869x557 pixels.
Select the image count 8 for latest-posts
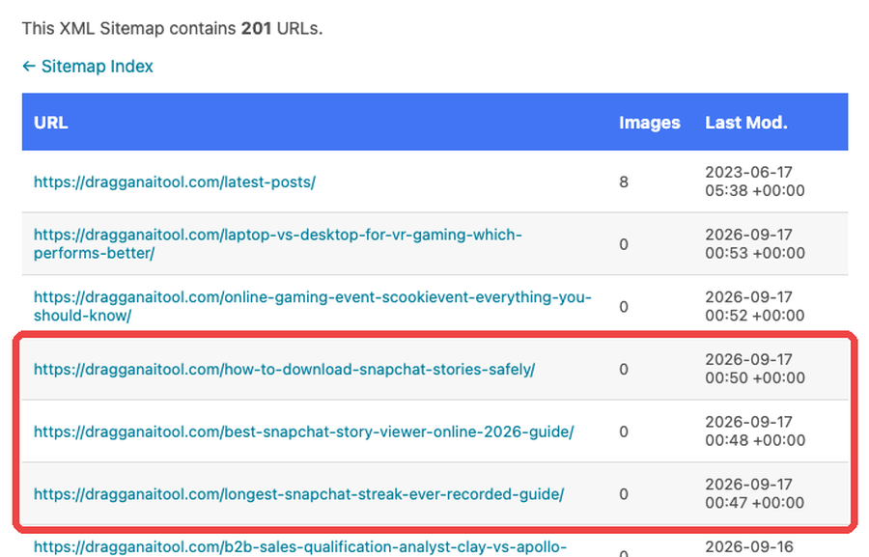click(x=624, y=181)
